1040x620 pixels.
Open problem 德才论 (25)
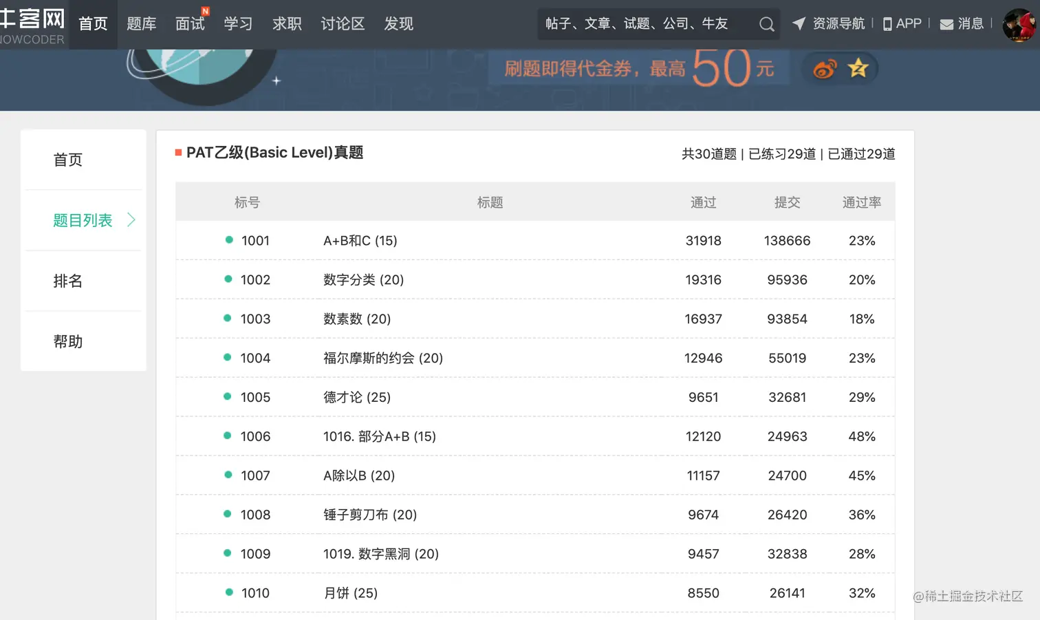357,398
